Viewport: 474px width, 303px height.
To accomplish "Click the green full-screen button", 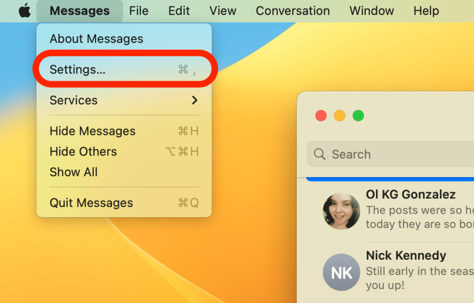I will click(358, 116).
